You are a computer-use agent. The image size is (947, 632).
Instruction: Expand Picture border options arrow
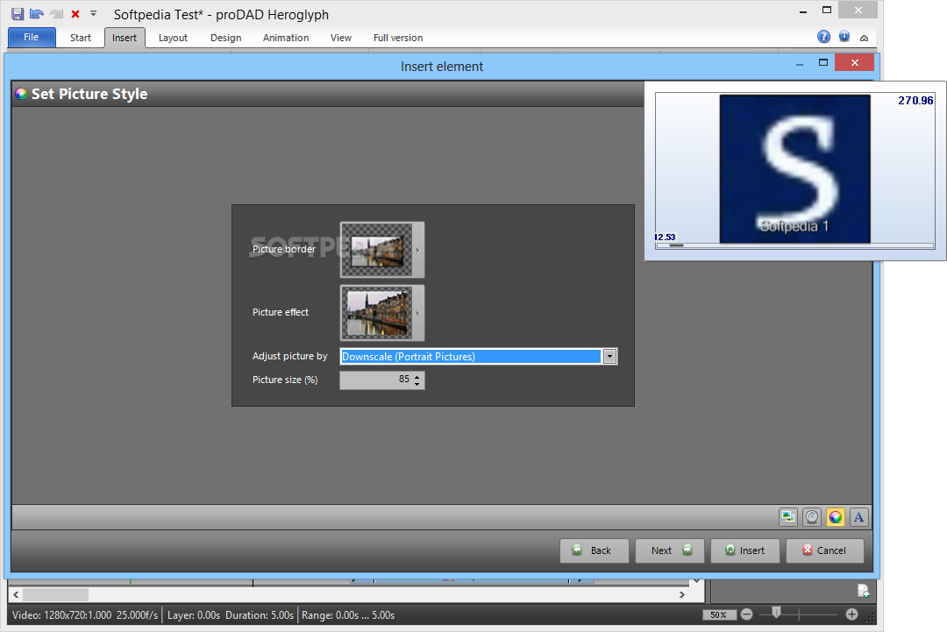pos(418,250)
